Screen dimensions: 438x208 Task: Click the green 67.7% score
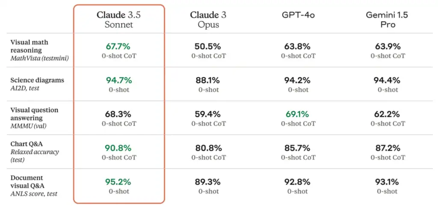coord(118,46)
